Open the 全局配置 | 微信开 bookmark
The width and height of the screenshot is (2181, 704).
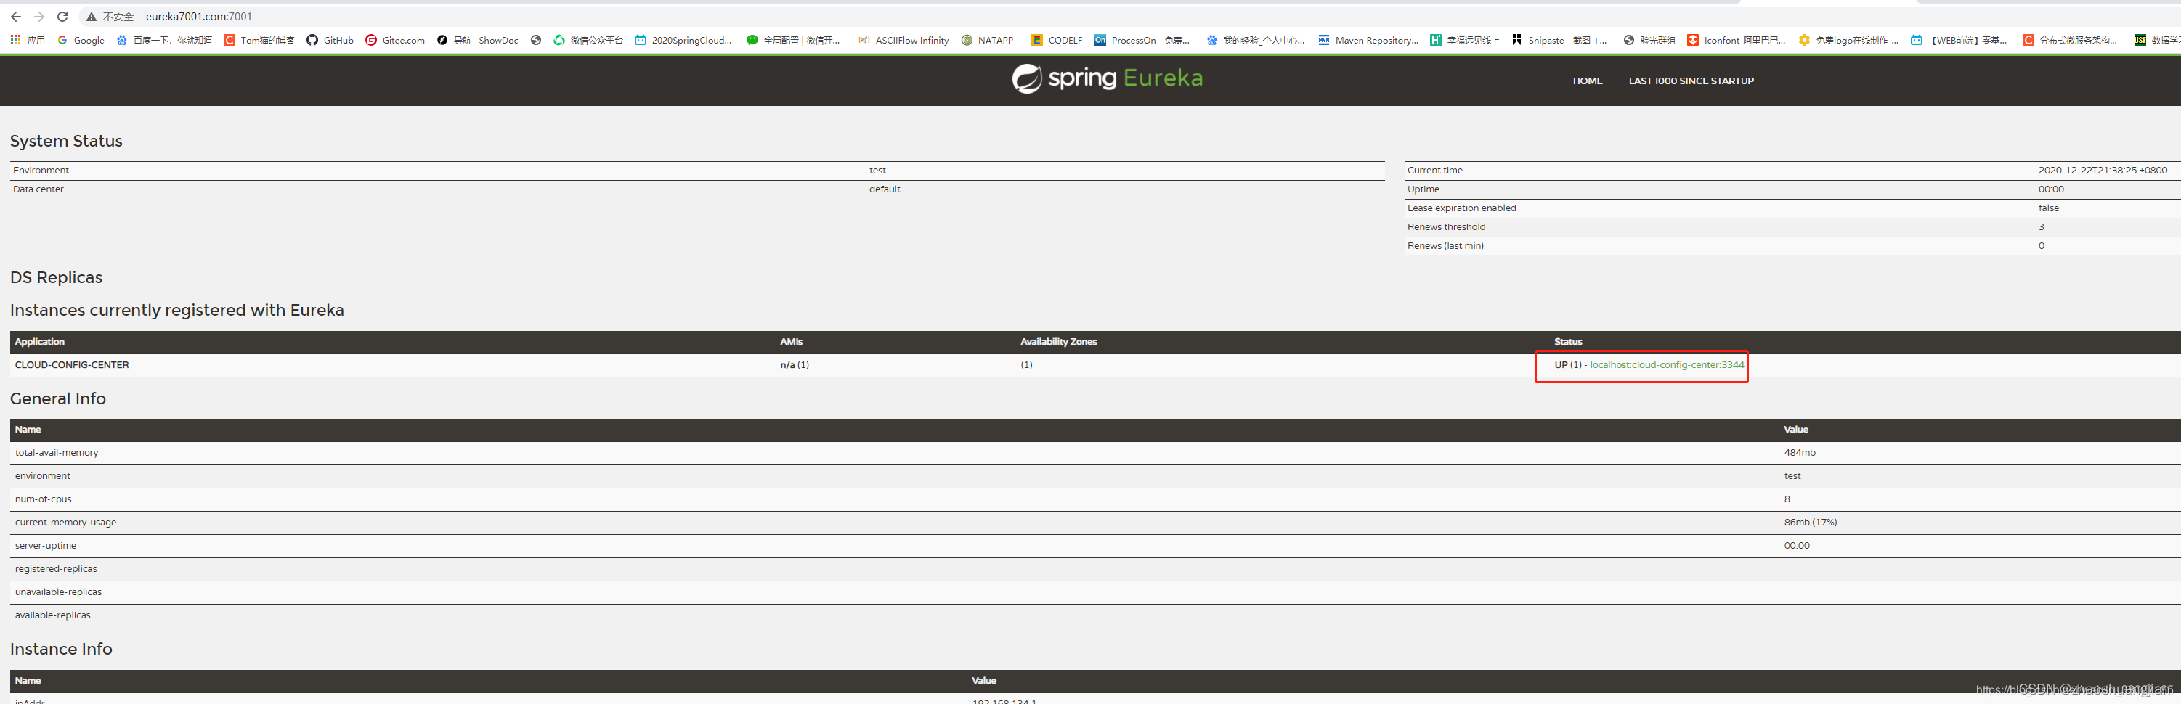[793, 40]
